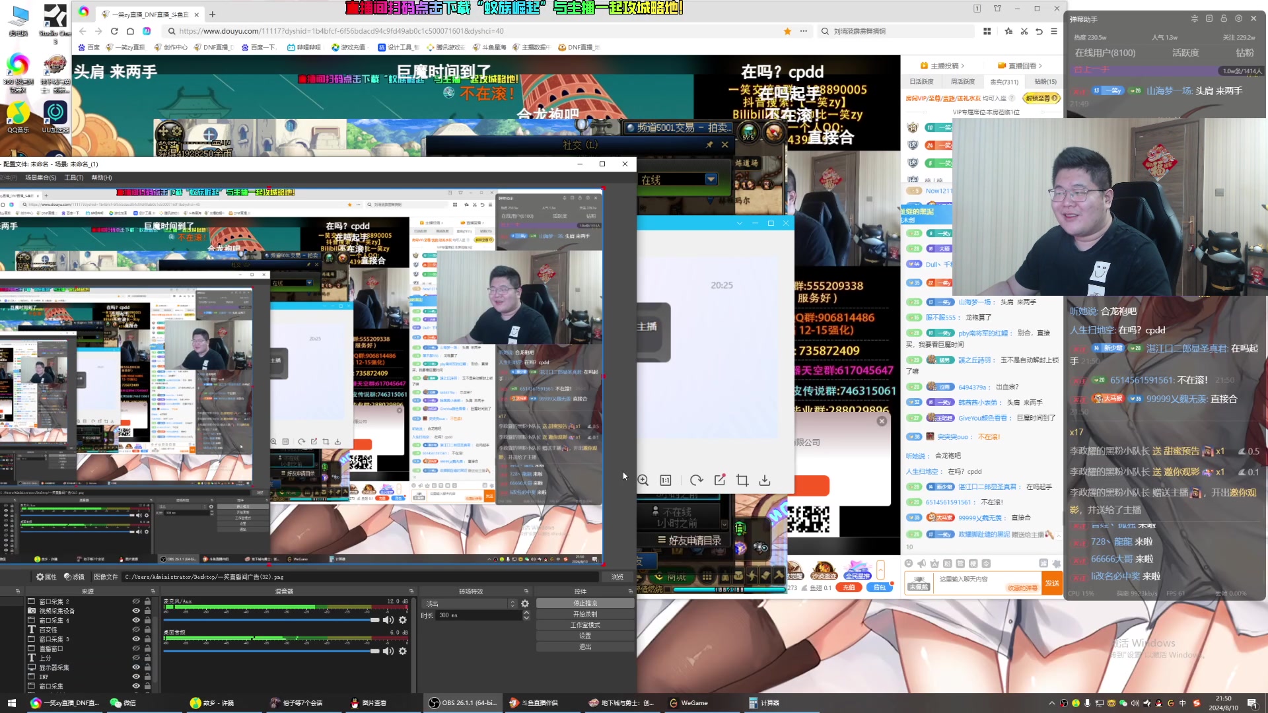Viewport: 1268px width, 713px height.
Task: Pop out the 控件 dock panel
Action: 630,592
